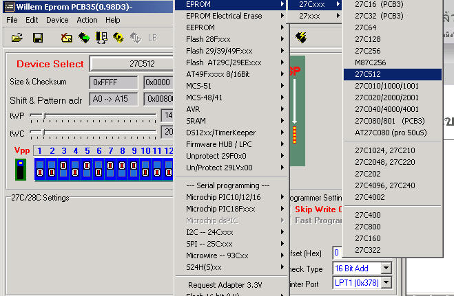Click the 0xFFFF size field
Screen dimensions: 454x296
[114, 82]
